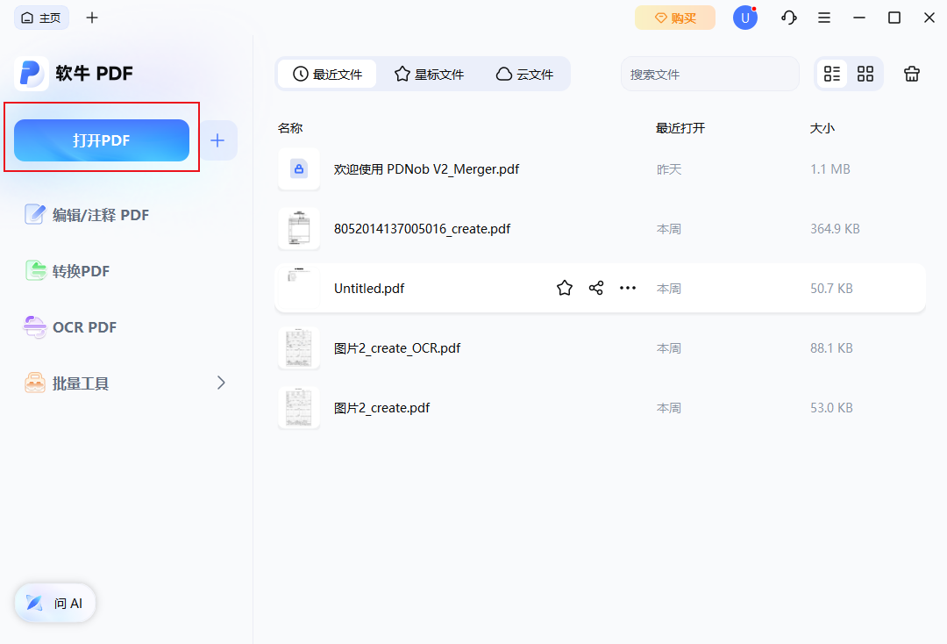This screenshot has height=644, width=947.
Task: Open more options for Untitled.pdf
Action: click(628, 288)
